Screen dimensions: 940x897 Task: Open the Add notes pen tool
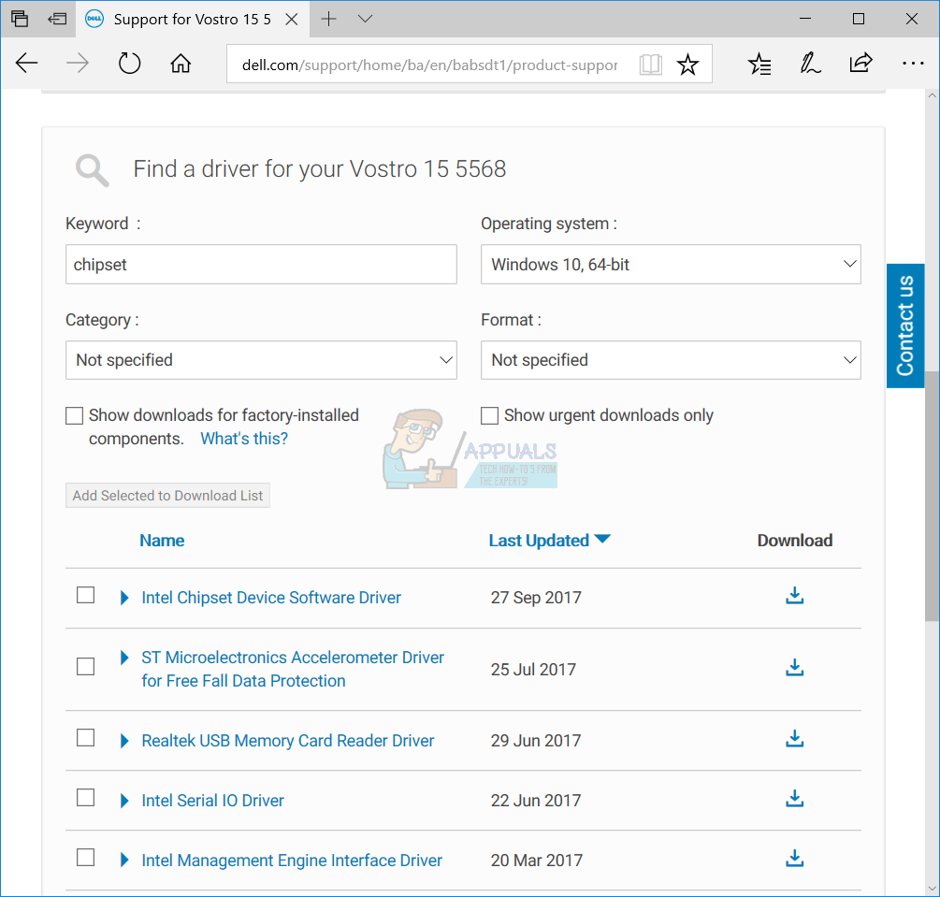coord(811,63)
